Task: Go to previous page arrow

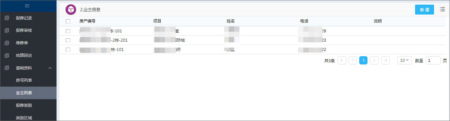Action: click(x=353, y=60)
